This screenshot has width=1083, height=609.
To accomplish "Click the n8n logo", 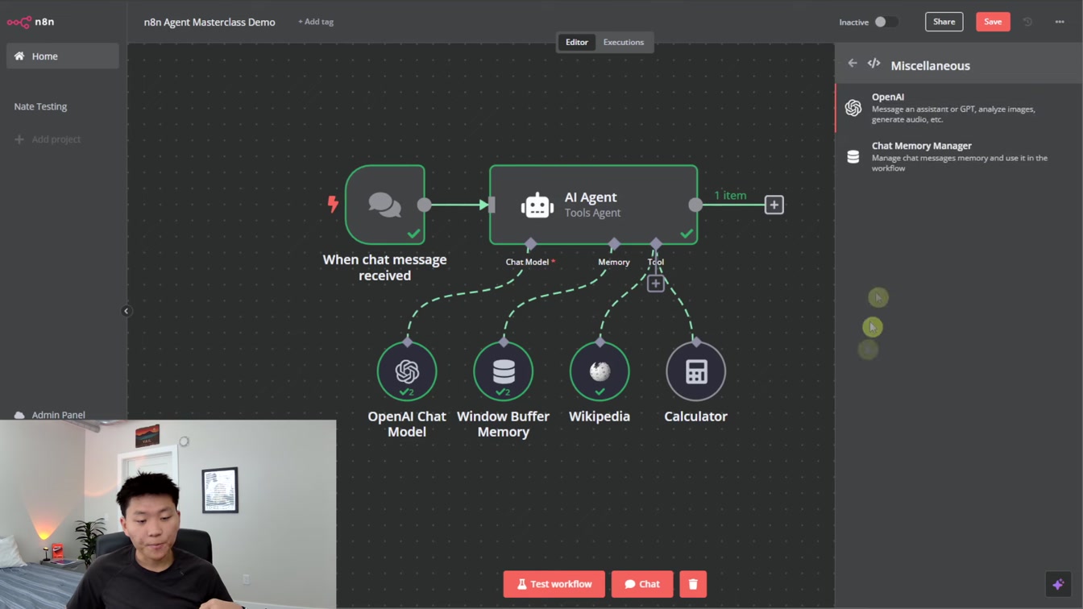I will (x=31, y=22).
